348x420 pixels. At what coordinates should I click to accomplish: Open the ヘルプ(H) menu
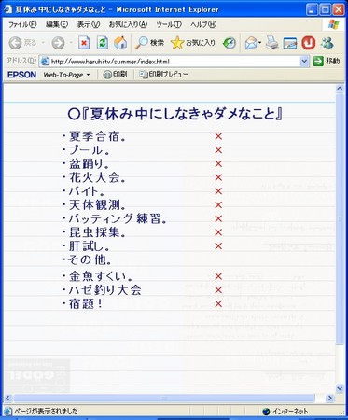coord(203,24)
